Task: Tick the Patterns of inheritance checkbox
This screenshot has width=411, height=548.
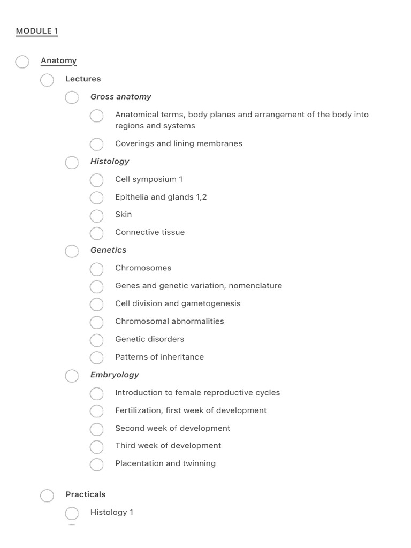Action: (97, 358)
